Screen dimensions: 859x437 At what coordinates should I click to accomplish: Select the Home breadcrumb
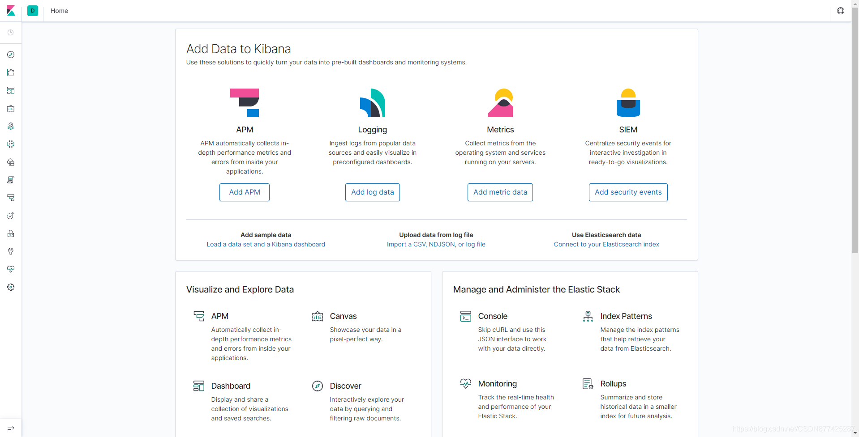coord(59,11)
